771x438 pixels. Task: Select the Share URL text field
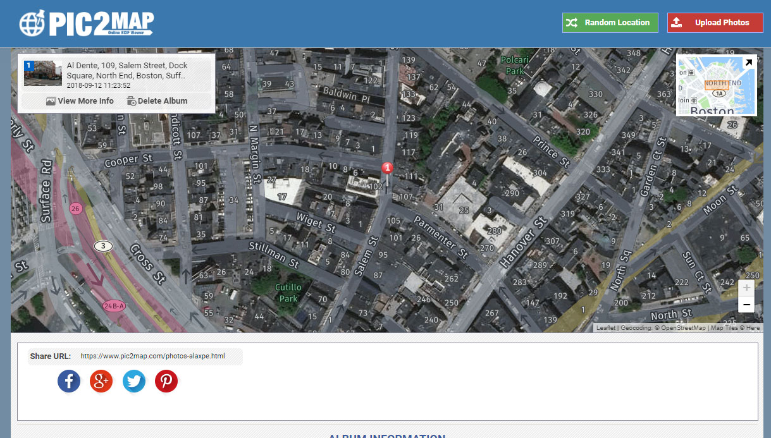tap(152, 356)
